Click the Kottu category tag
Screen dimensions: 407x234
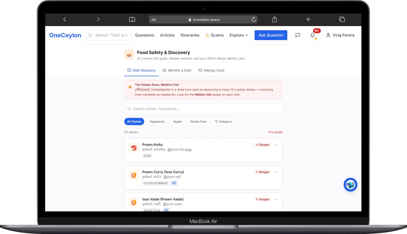[x=147, y=156]
